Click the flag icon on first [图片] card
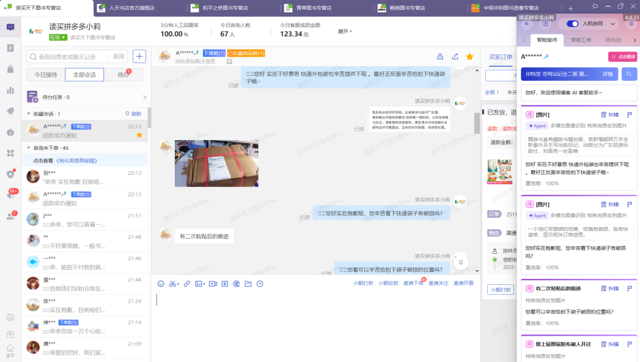This screenshot has height=362, width=640. (x=630, y=115)
